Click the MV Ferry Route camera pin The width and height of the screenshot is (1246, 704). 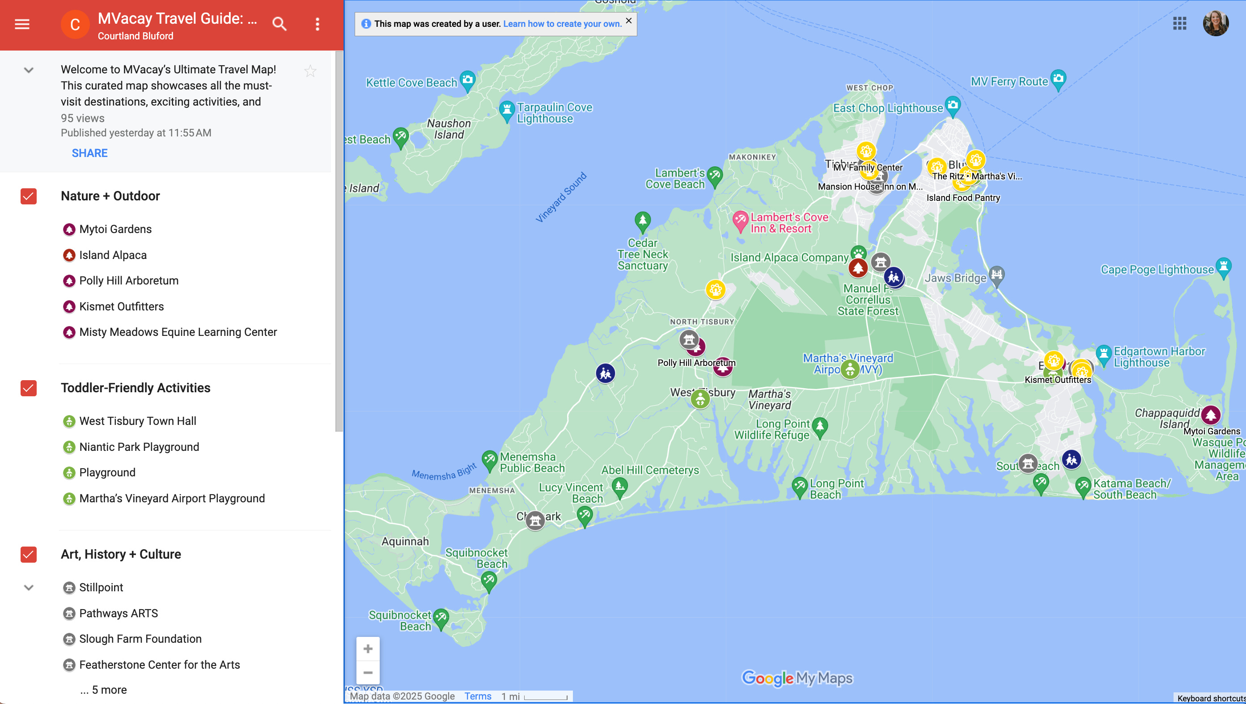click(x=1058, y=79)
